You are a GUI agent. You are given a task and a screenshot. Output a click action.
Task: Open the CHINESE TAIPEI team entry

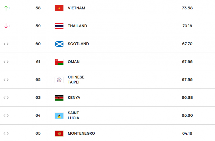pyautogui.click(x=76, y=80)
